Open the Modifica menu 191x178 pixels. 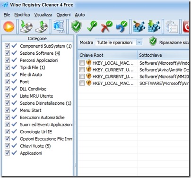[x=22, y=15]
